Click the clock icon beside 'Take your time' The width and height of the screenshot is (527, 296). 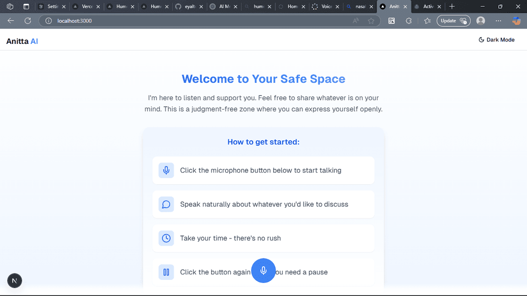tap(166, 238)
